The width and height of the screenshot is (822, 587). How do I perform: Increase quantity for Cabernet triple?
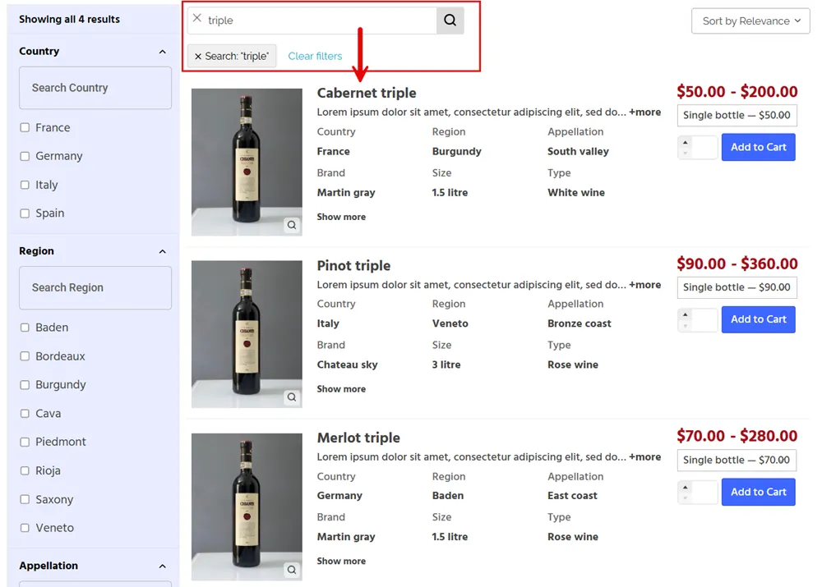tap(686, 142)
